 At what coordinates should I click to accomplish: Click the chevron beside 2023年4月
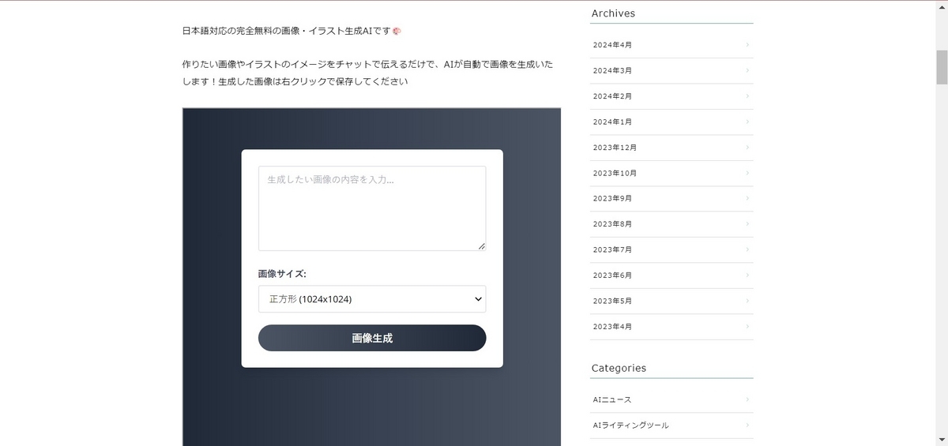(x=747, y=327)
